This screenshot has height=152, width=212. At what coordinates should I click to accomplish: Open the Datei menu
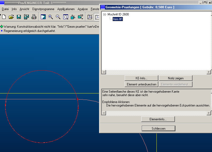point(5,9)
